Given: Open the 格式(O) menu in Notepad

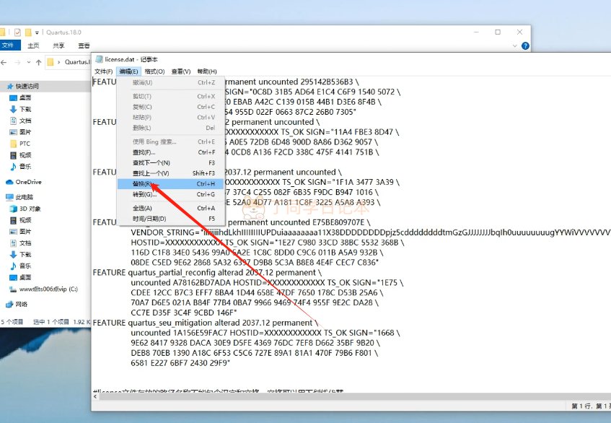Looking at the screenshot, I should coord(154,71).
